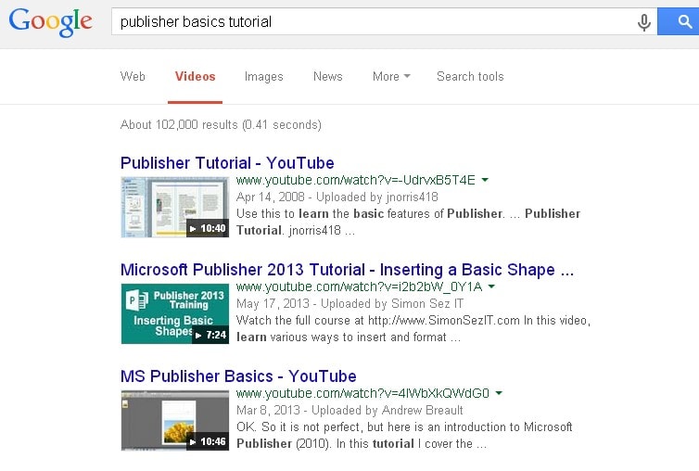
Task: Open Microsoft Publisher 2013 Tutorial result link
Action: coord(347,270)
